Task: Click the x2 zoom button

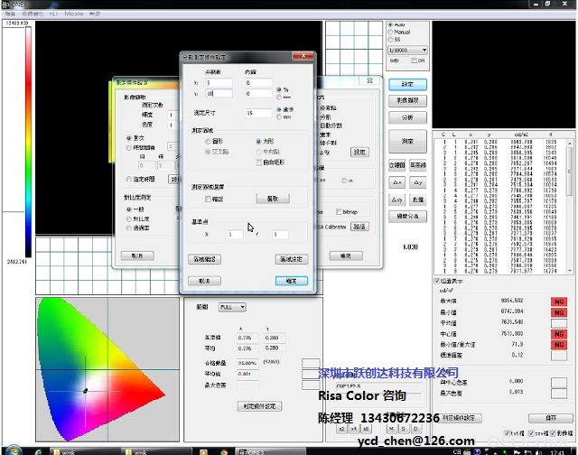Action: pos(341,429)
